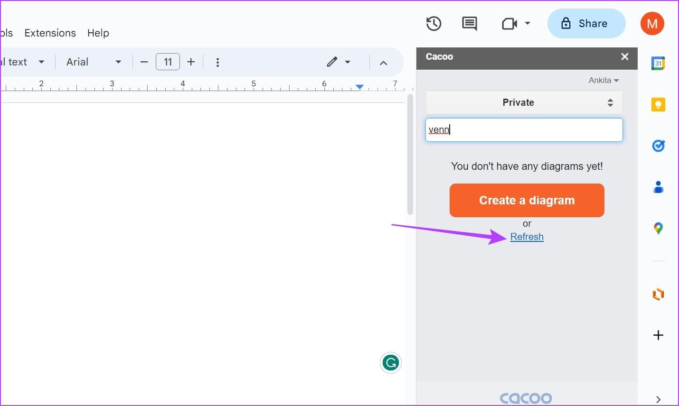This screenshot has height=406, width=679.
Task: Decrease font size with minus button
Action: 144,62
